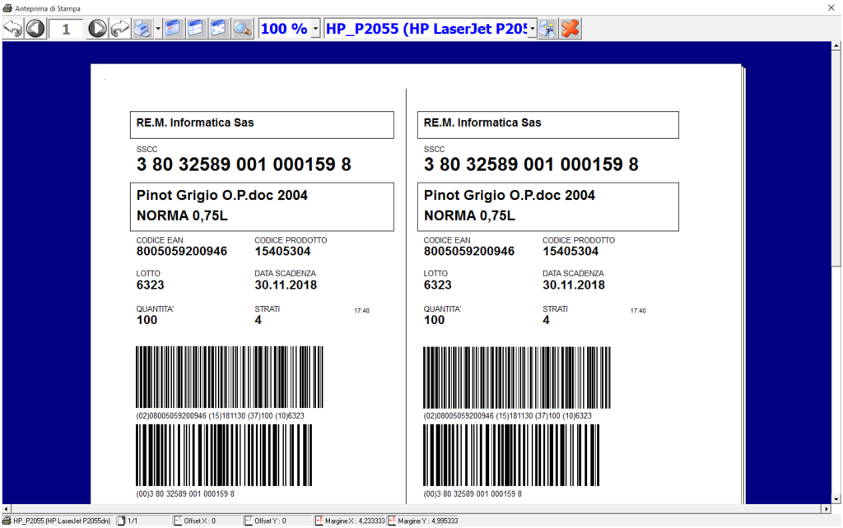The width and height of the screenshot is (843, 528).
Task: Click the vertical scrollbar thumb
Action: pyautogui.click(x=836, y=159)
